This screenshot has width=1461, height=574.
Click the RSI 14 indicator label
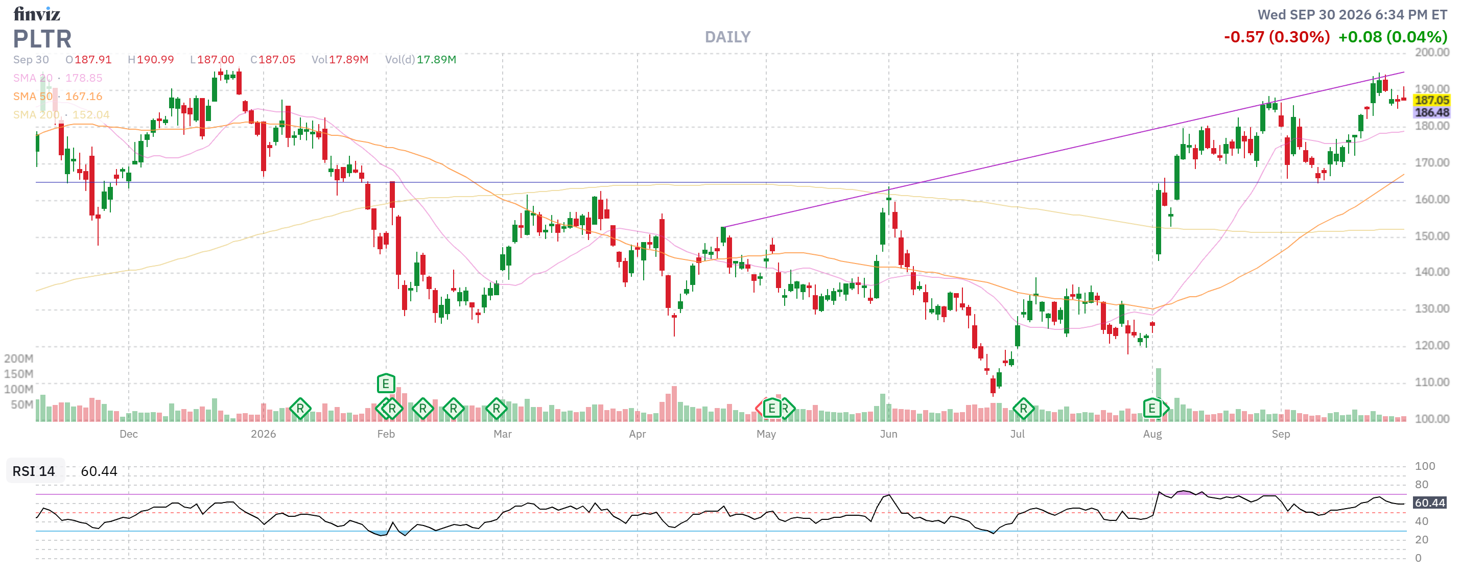(34, 471)
